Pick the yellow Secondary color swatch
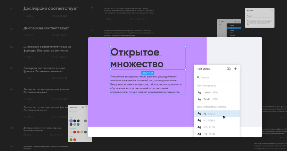Viewport: 287px width, 151px height. tap(82, 132)
